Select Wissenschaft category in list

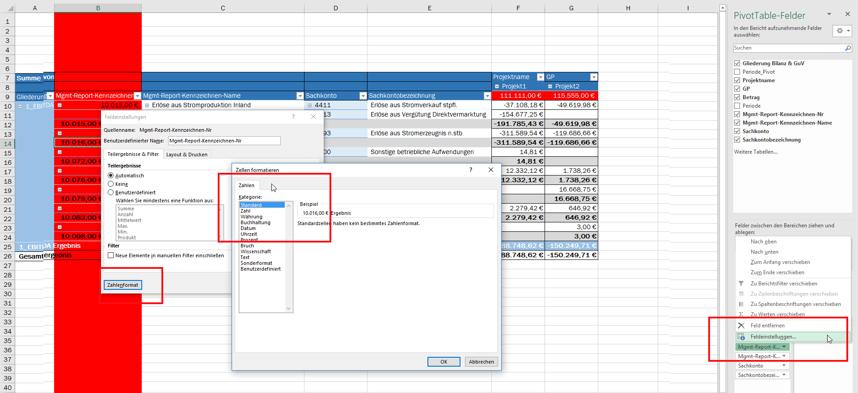pos(255,251)
